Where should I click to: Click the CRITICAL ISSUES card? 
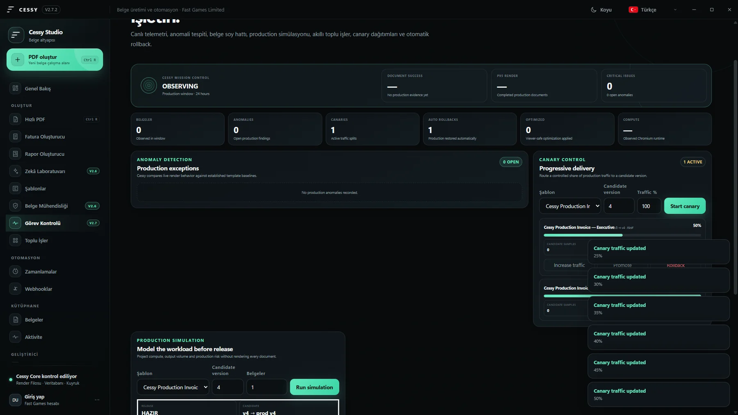click(654, 85)
